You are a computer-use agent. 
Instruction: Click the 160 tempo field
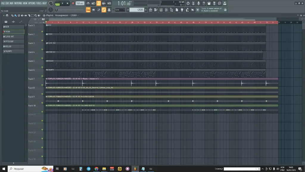[80, 3]
